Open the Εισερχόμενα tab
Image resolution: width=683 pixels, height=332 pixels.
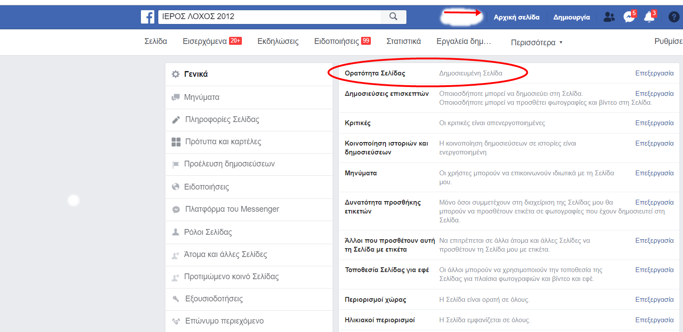212,41
